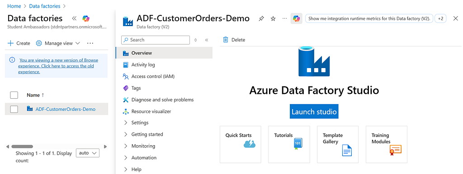Tick the checkbox for ADF-CustomerOrders-Demo row

[x=14, y=109]
